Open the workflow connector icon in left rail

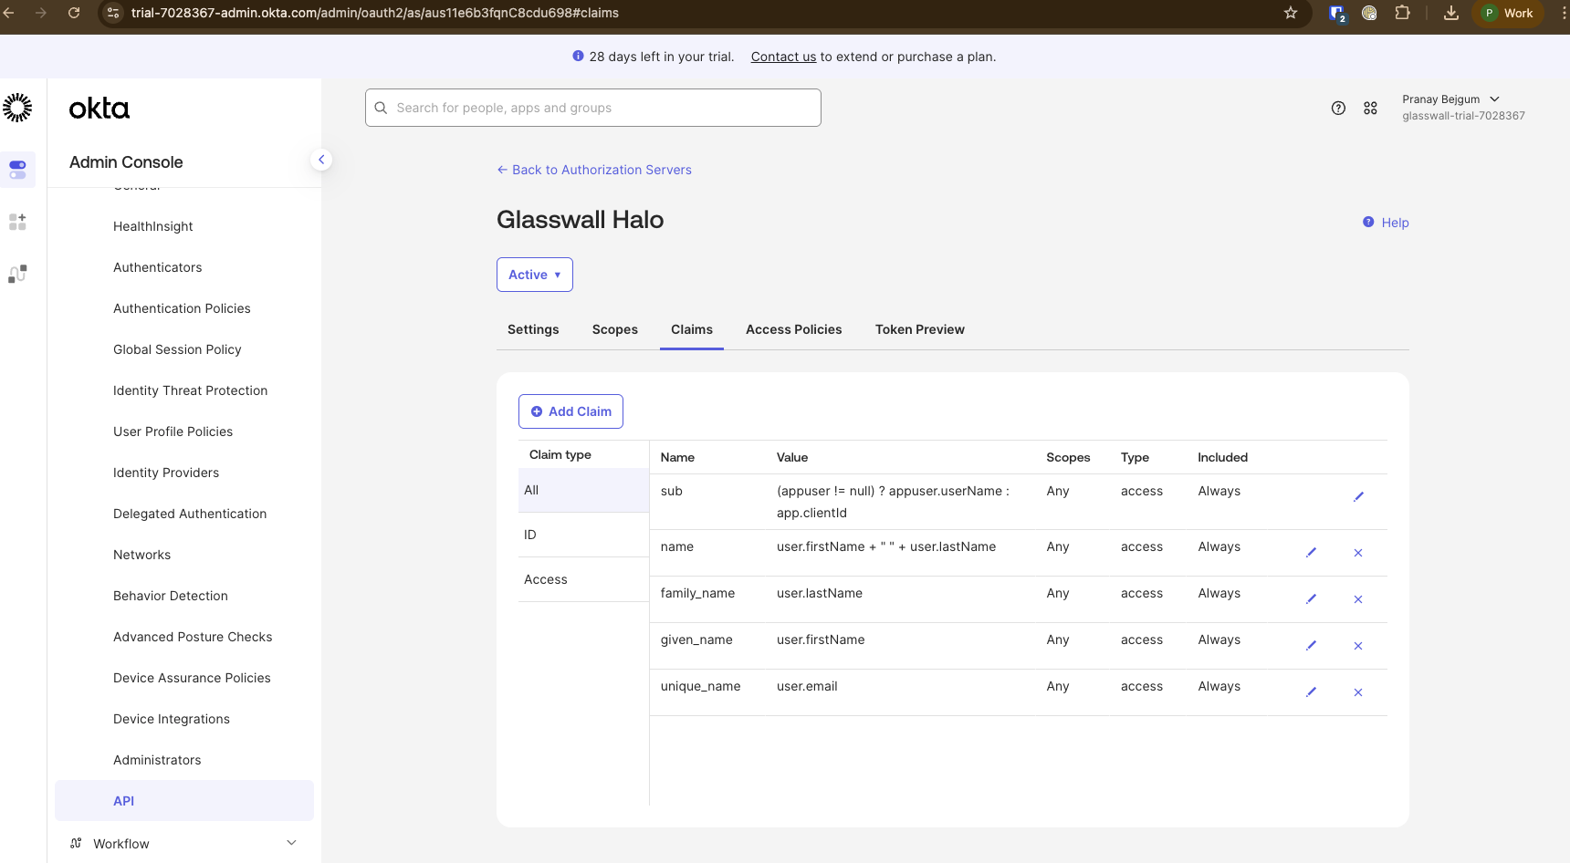[17, 273]
